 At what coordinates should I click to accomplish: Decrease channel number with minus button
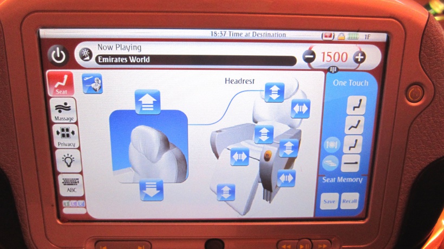[308, 56]
